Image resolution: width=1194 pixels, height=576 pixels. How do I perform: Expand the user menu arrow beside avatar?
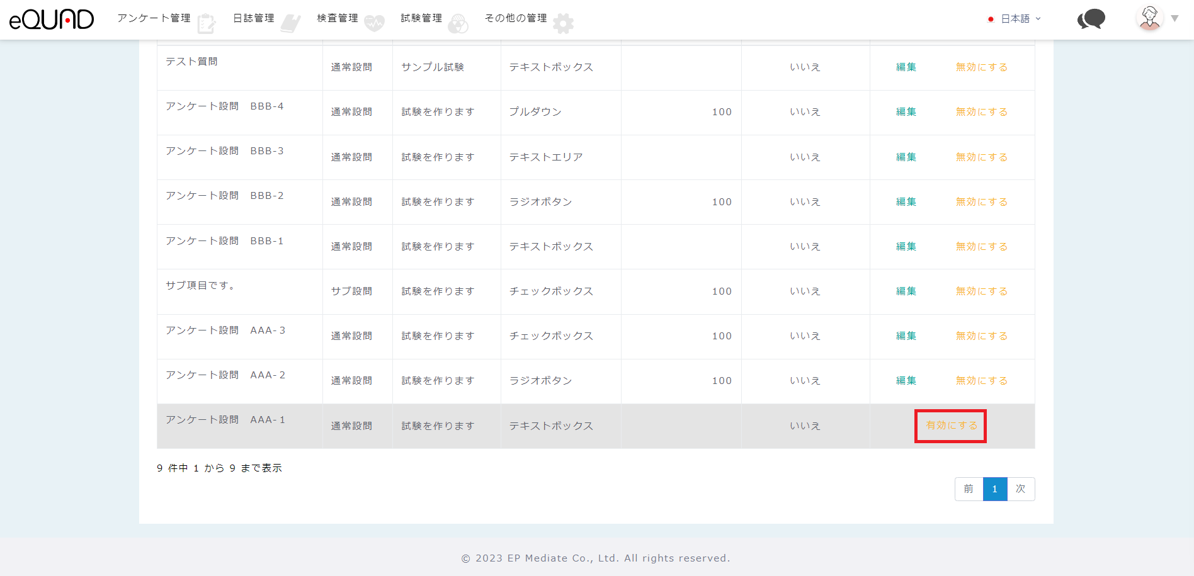(1174, 19)
